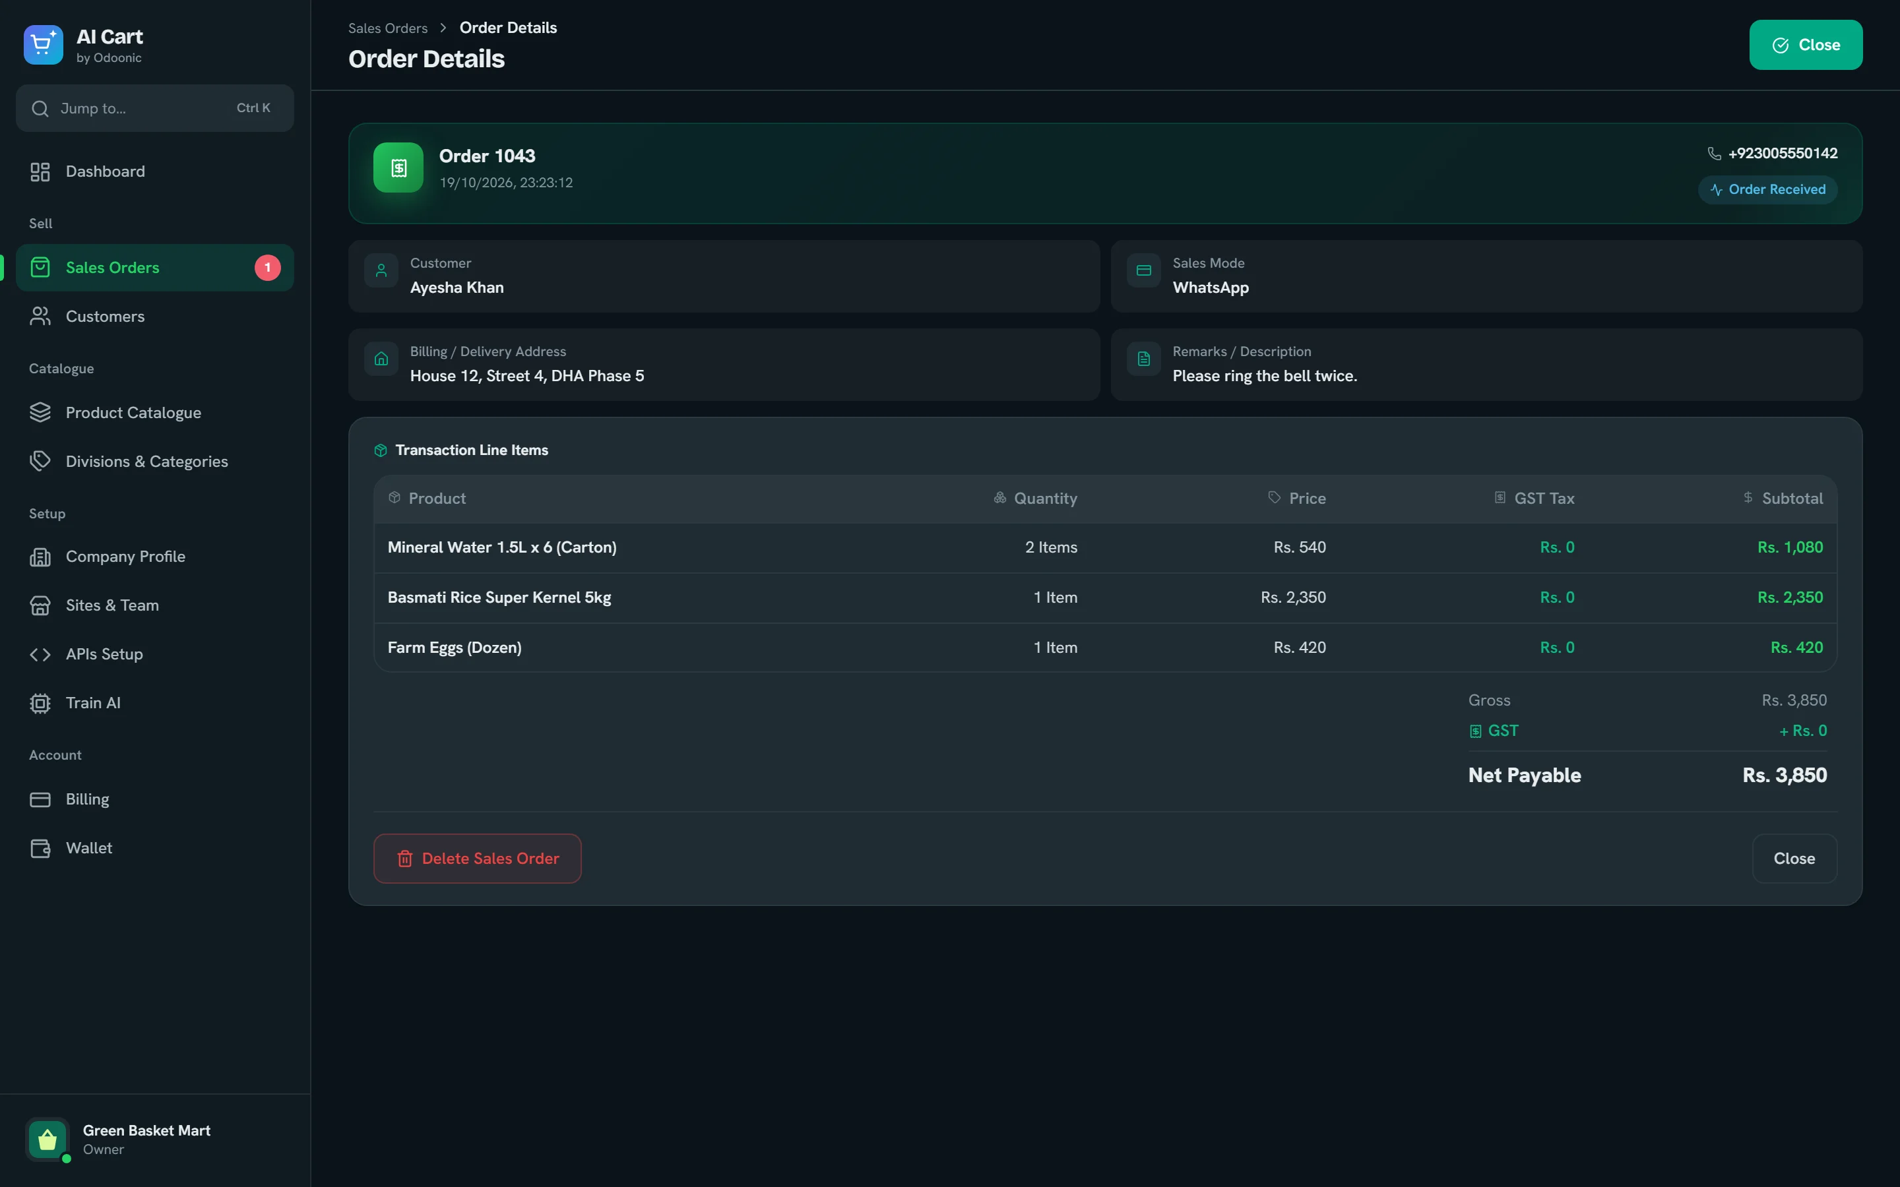The image size is (1900, 1187).
Task: Open Dashboard from the sidebar
Action: coord(154,171)
